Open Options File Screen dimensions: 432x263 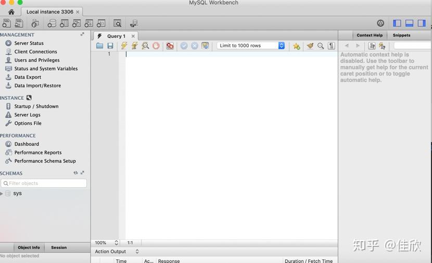(x=28, y=124)
